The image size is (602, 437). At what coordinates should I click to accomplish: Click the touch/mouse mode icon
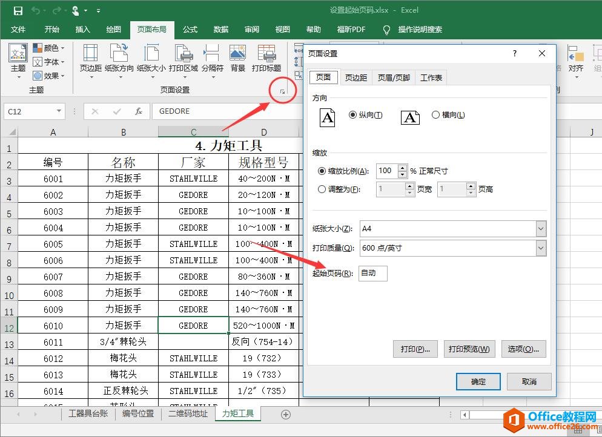point(76,11)
